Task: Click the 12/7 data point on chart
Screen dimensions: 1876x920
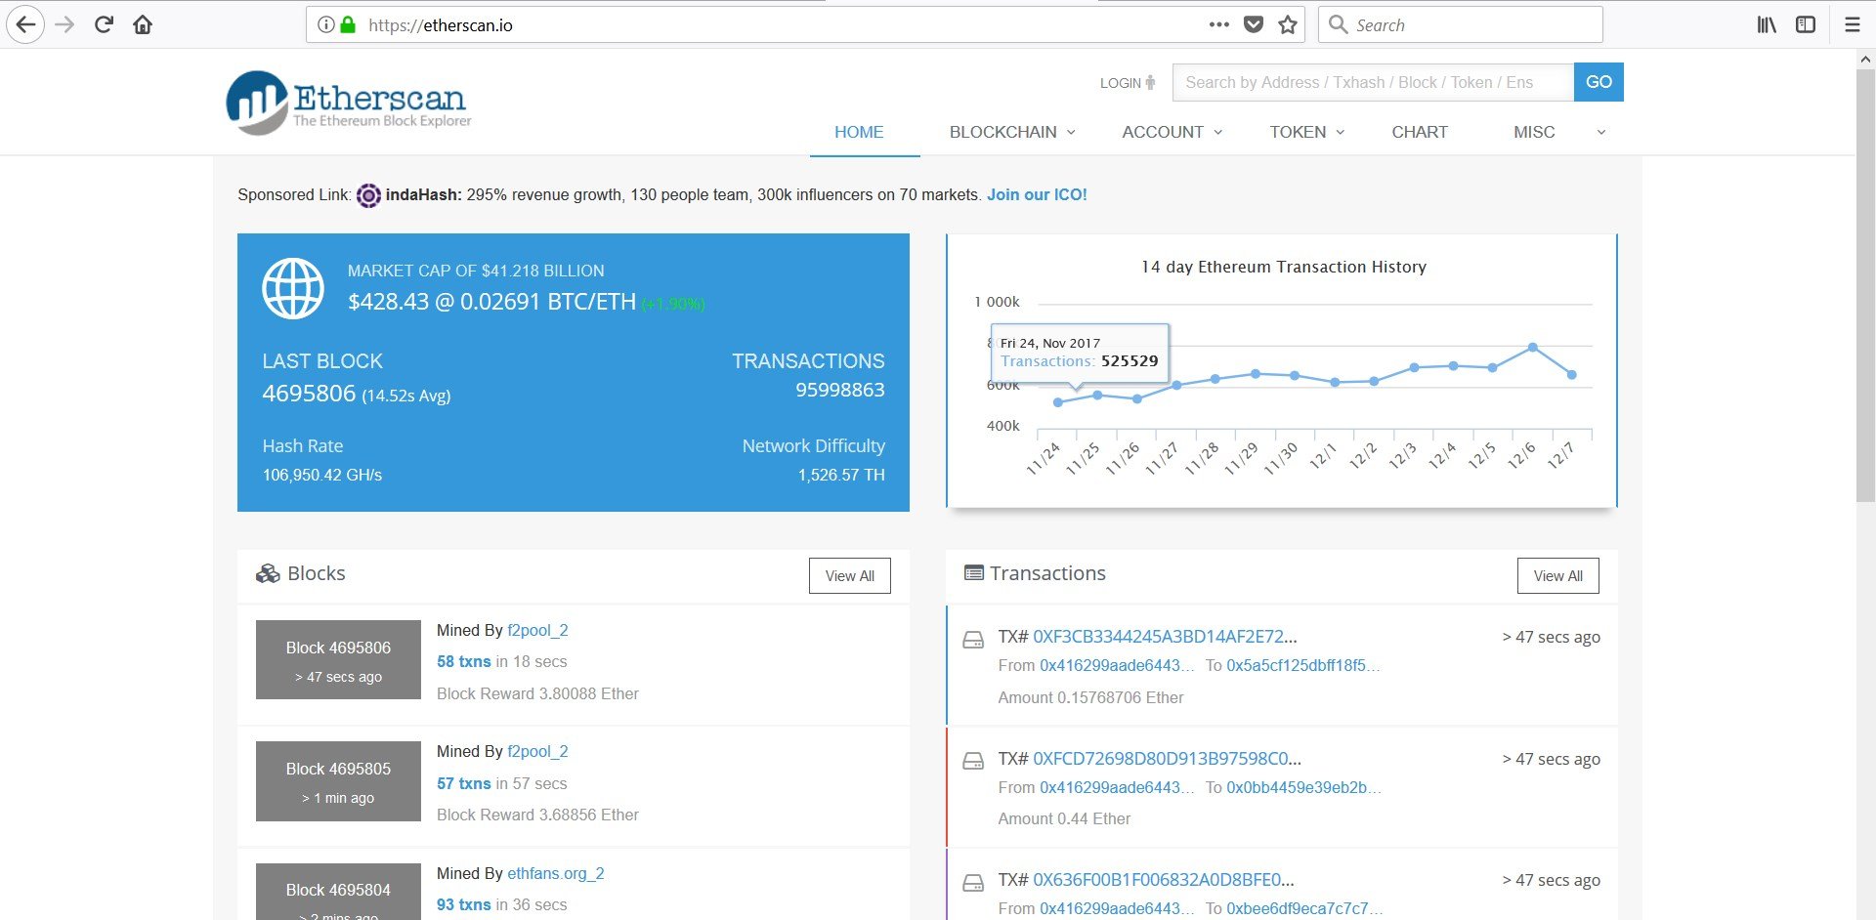Action: [x=1572, y=375]
